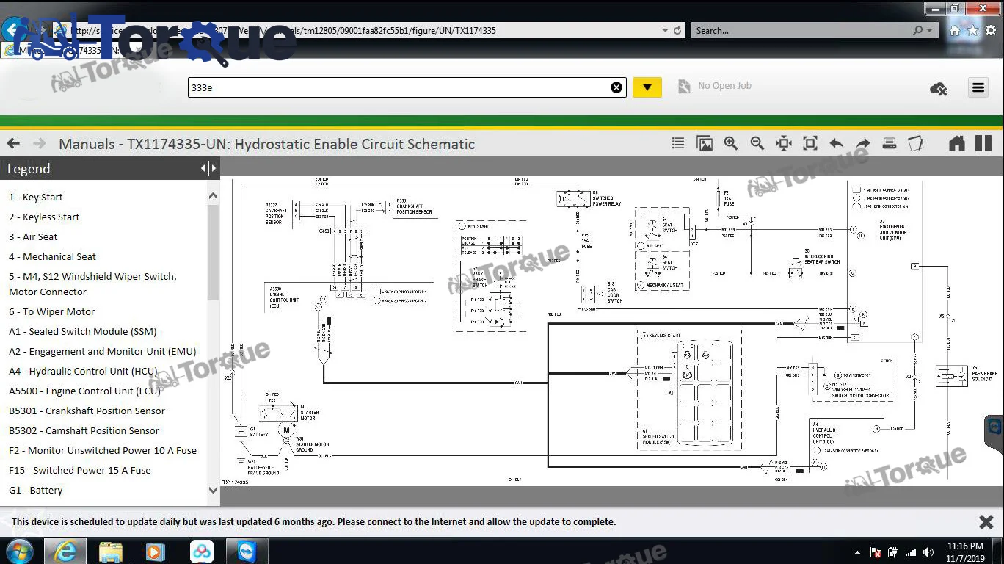Select A1 - Sealed Switch Module (SSM)
Viewport: 1004px width, 564px height.
pyautogui.click(x=82, y=331)
